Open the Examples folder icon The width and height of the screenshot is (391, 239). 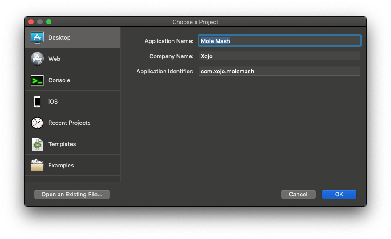tap(37, 165)
